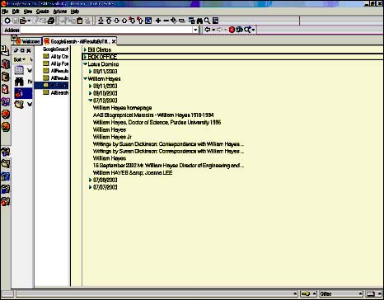The image size is (384, 300).
Task: Click the refresh icon beside stop
Action: (239, 30)
